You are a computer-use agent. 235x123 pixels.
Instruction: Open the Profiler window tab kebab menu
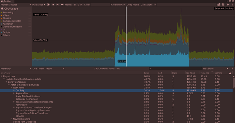227,1
